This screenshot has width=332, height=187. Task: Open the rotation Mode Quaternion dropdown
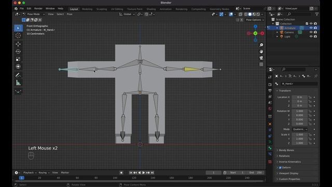pos(300,129)
